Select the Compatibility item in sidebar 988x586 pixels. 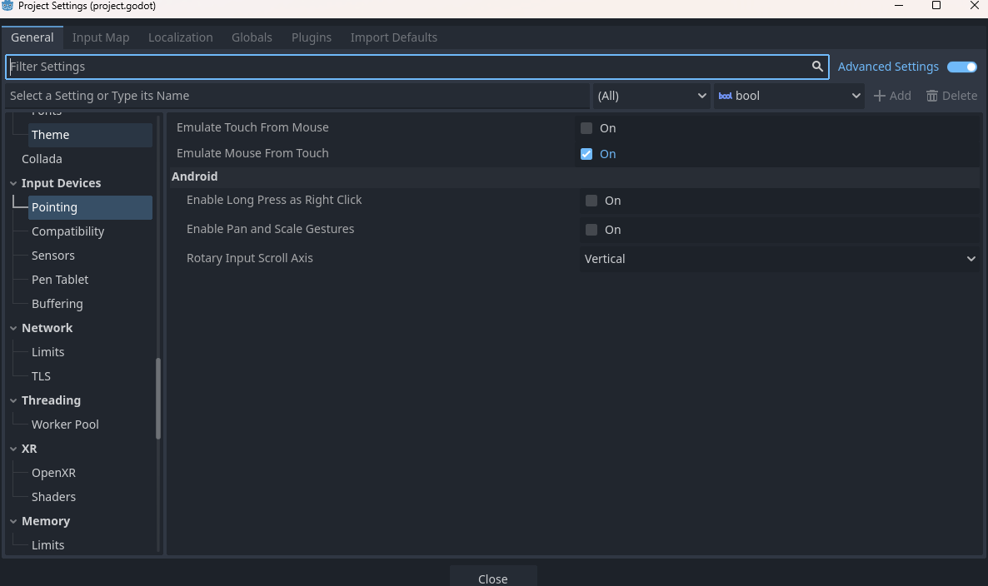coord(67,231)
